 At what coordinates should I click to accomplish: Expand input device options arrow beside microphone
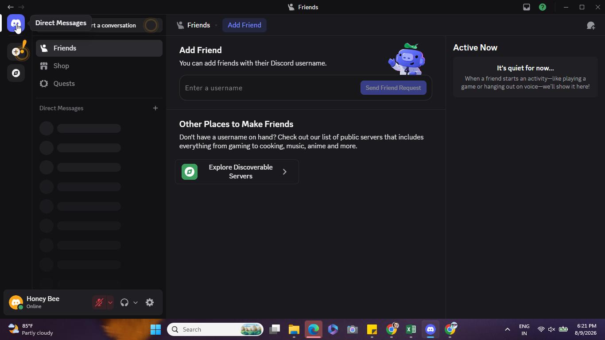coord(110,302)
